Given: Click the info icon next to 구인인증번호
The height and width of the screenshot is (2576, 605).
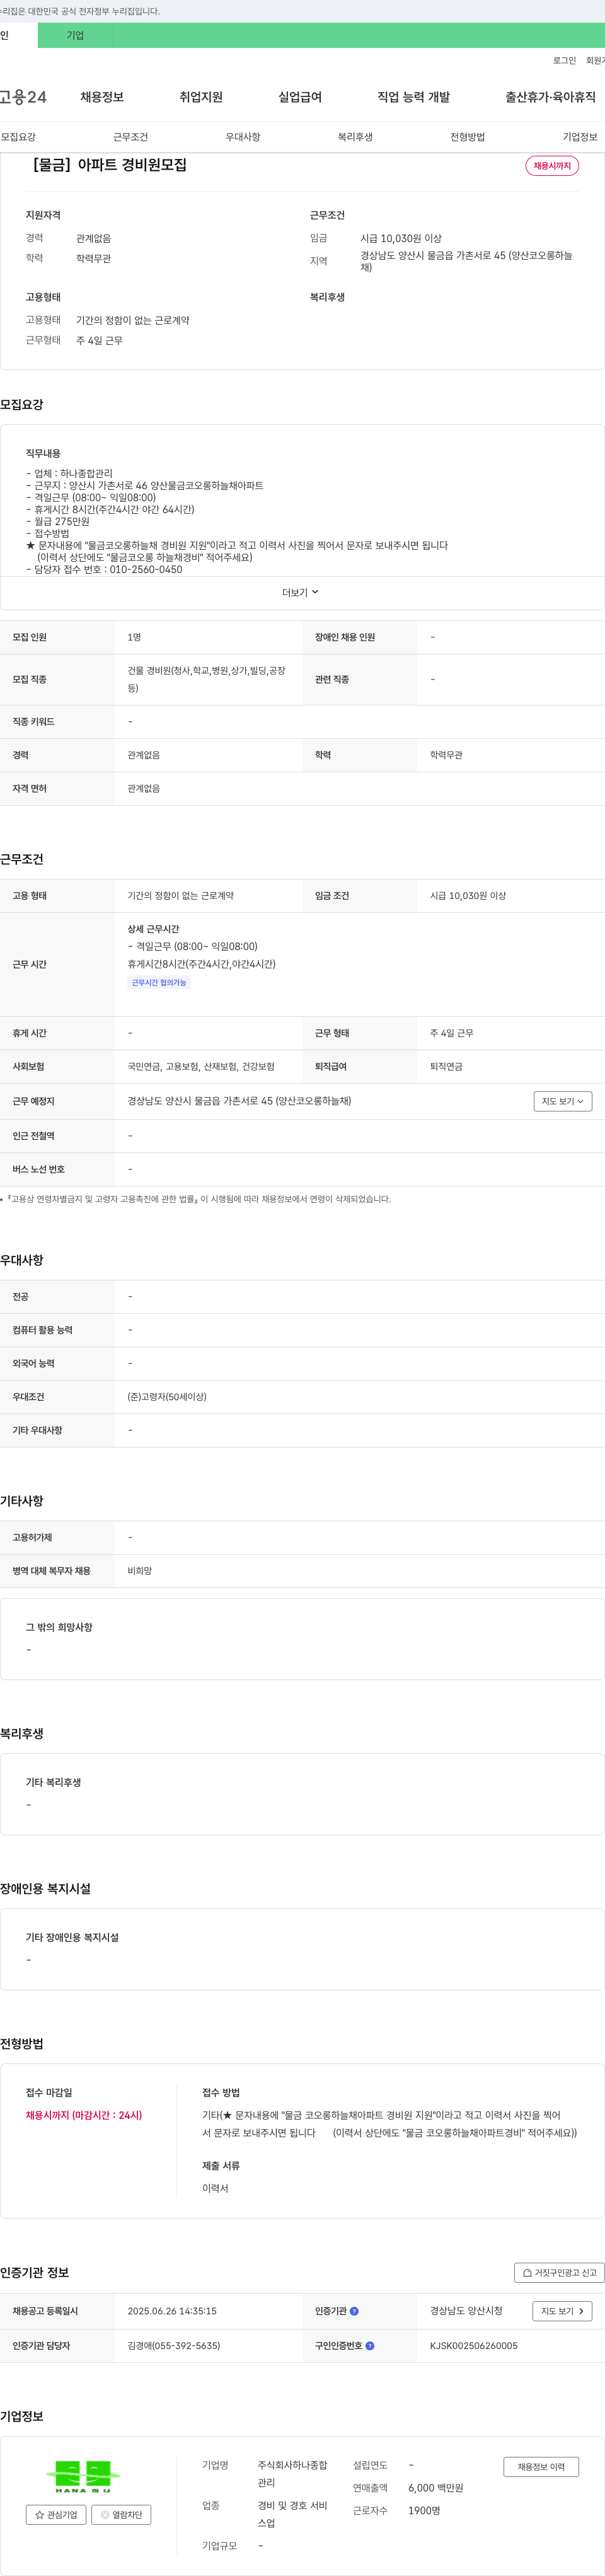Looking at the screenshot, I should [370, 2345].
